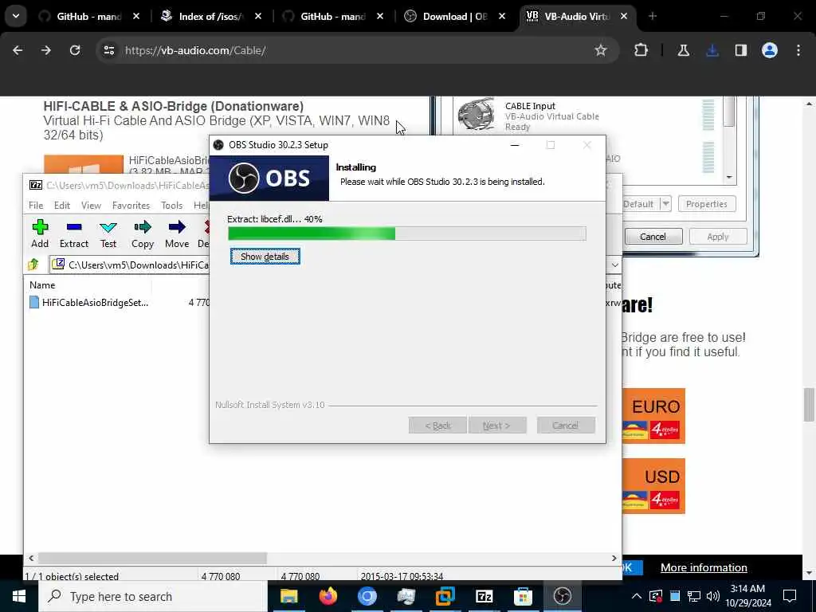Viewport: 816px width, 612px height.
Task: Click the network icon in system tray
Action: pos(694,596)
